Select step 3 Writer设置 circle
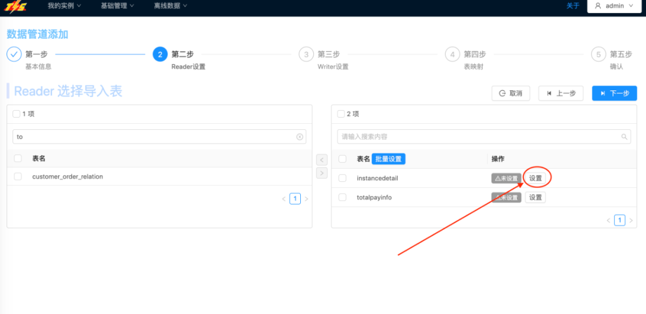 point(306,54)
